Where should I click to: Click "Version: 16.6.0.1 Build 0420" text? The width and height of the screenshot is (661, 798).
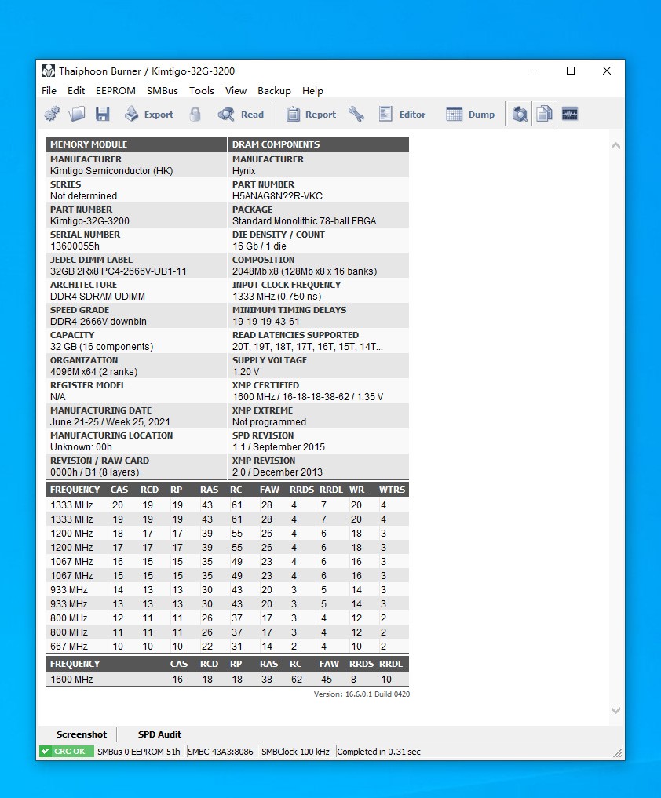click(x=362, y=694)
